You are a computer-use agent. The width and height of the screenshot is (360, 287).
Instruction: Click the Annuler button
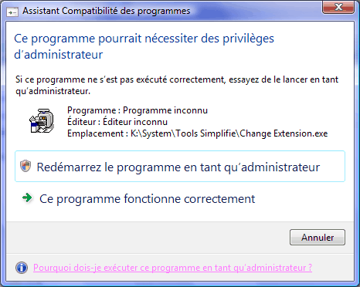click(318, 238)
